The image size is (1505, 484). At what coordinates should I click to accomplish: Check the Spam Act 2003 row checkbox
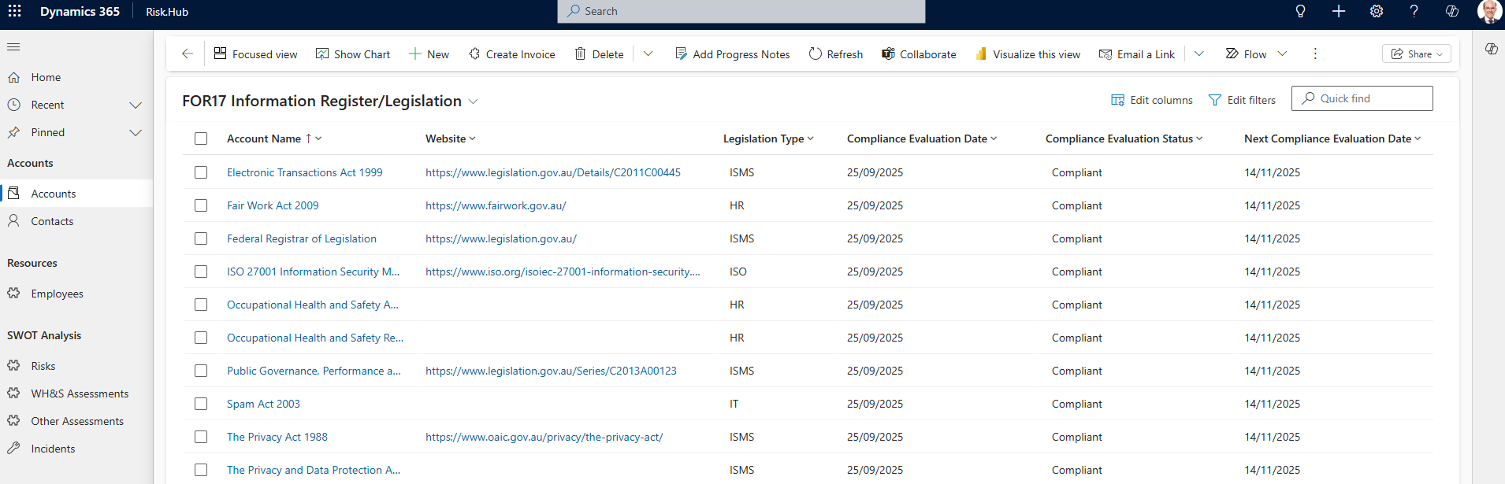point(201,404)
